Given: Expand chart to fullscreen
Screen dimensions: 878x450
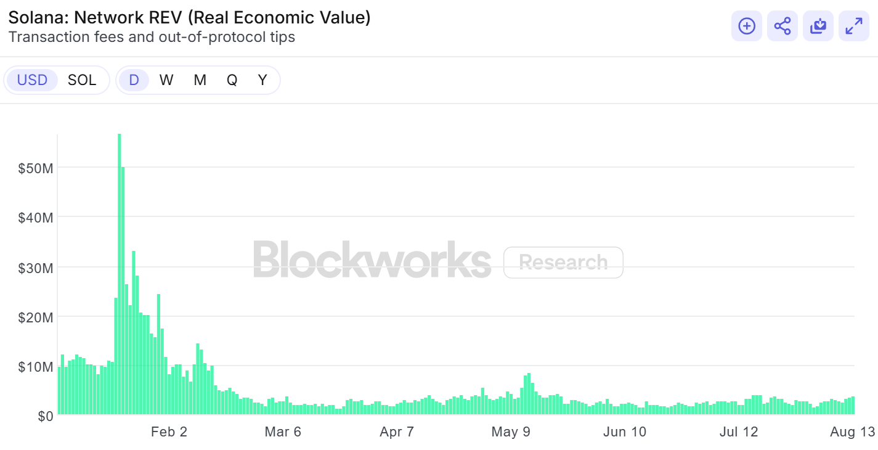Looking at the screenshot, I should [854, 26].
